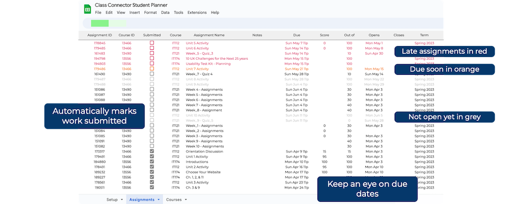Check Submitted box for Week 4 - Assignments
This screenshot has width=522, height=204.
(x=152, y=89)
